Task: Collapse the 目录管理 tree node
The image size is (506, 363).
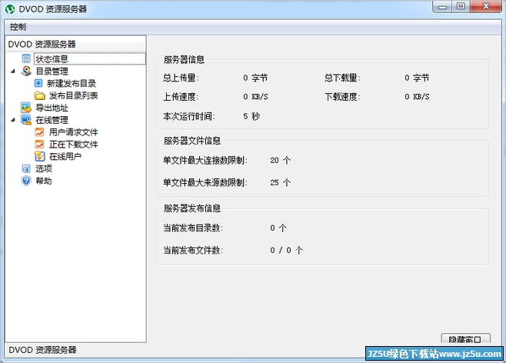Action: point(13,71)
